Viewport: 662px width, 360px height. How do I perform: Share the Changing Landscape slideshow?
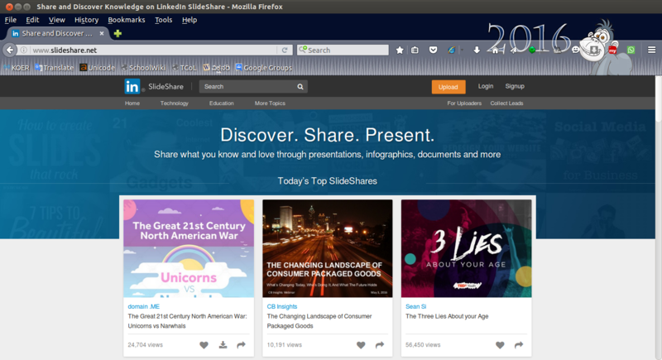pyautogui.click(x=380, y=345)
